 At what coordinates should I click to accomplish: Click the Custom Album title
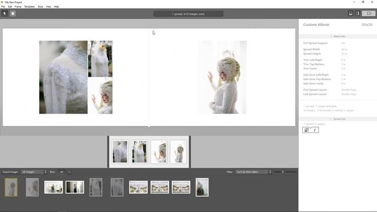pos(316,25)
